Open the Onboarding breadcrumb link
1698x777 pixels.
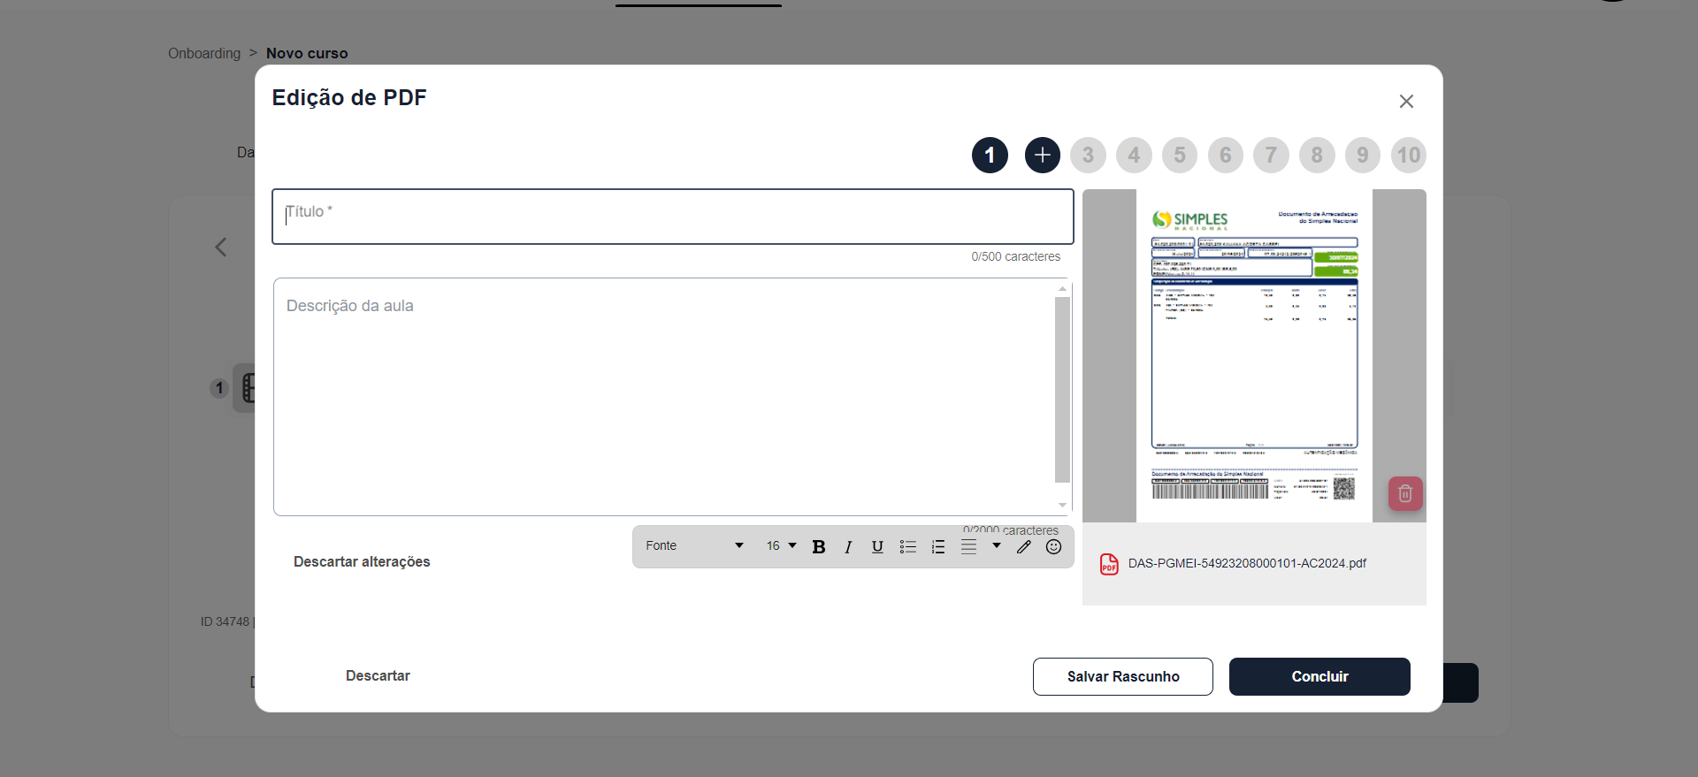click(204, 54)
